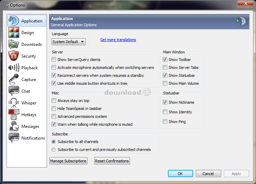Click the Get more translations link
The image size is (256, 184).
(118, 40)
